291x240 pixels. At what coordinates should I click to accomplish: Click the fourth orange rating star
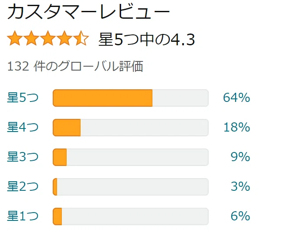point(64,38)
